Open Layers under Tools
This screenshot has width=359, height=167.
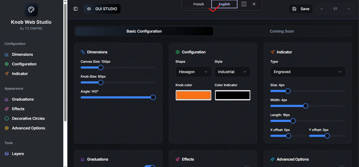coord(18,154)
